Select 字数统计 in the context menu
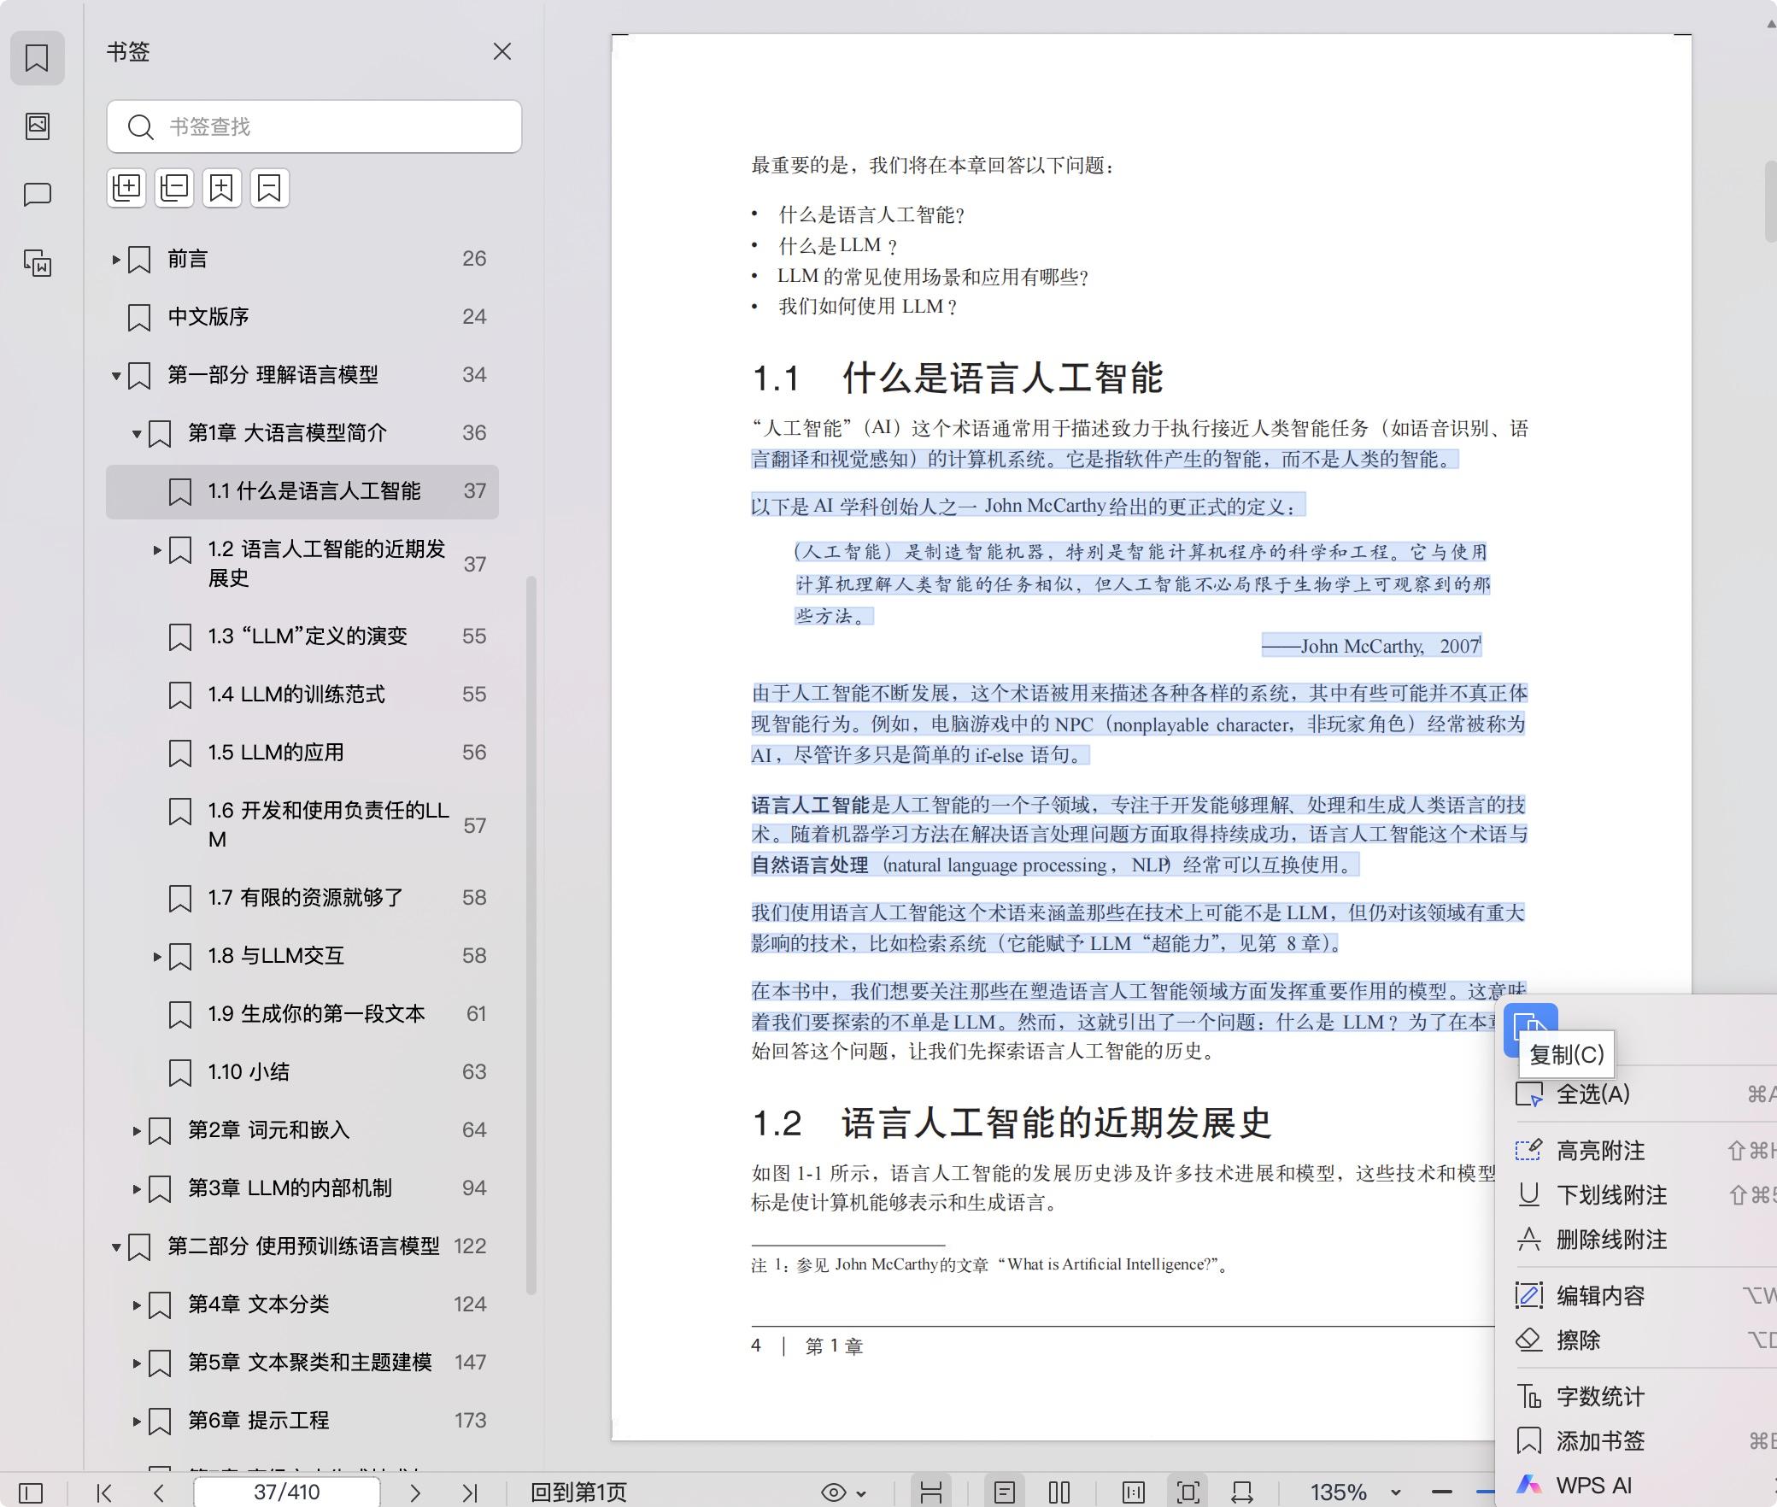Image resolution: width=1777 pixels, height=1507 pixels. [x=1600, y=1397]
